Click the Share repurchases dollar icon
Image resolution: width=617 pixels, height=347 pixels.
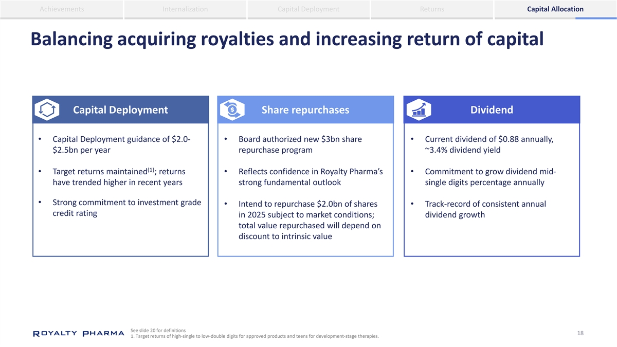pyautogui.click(x=232, y=110)
